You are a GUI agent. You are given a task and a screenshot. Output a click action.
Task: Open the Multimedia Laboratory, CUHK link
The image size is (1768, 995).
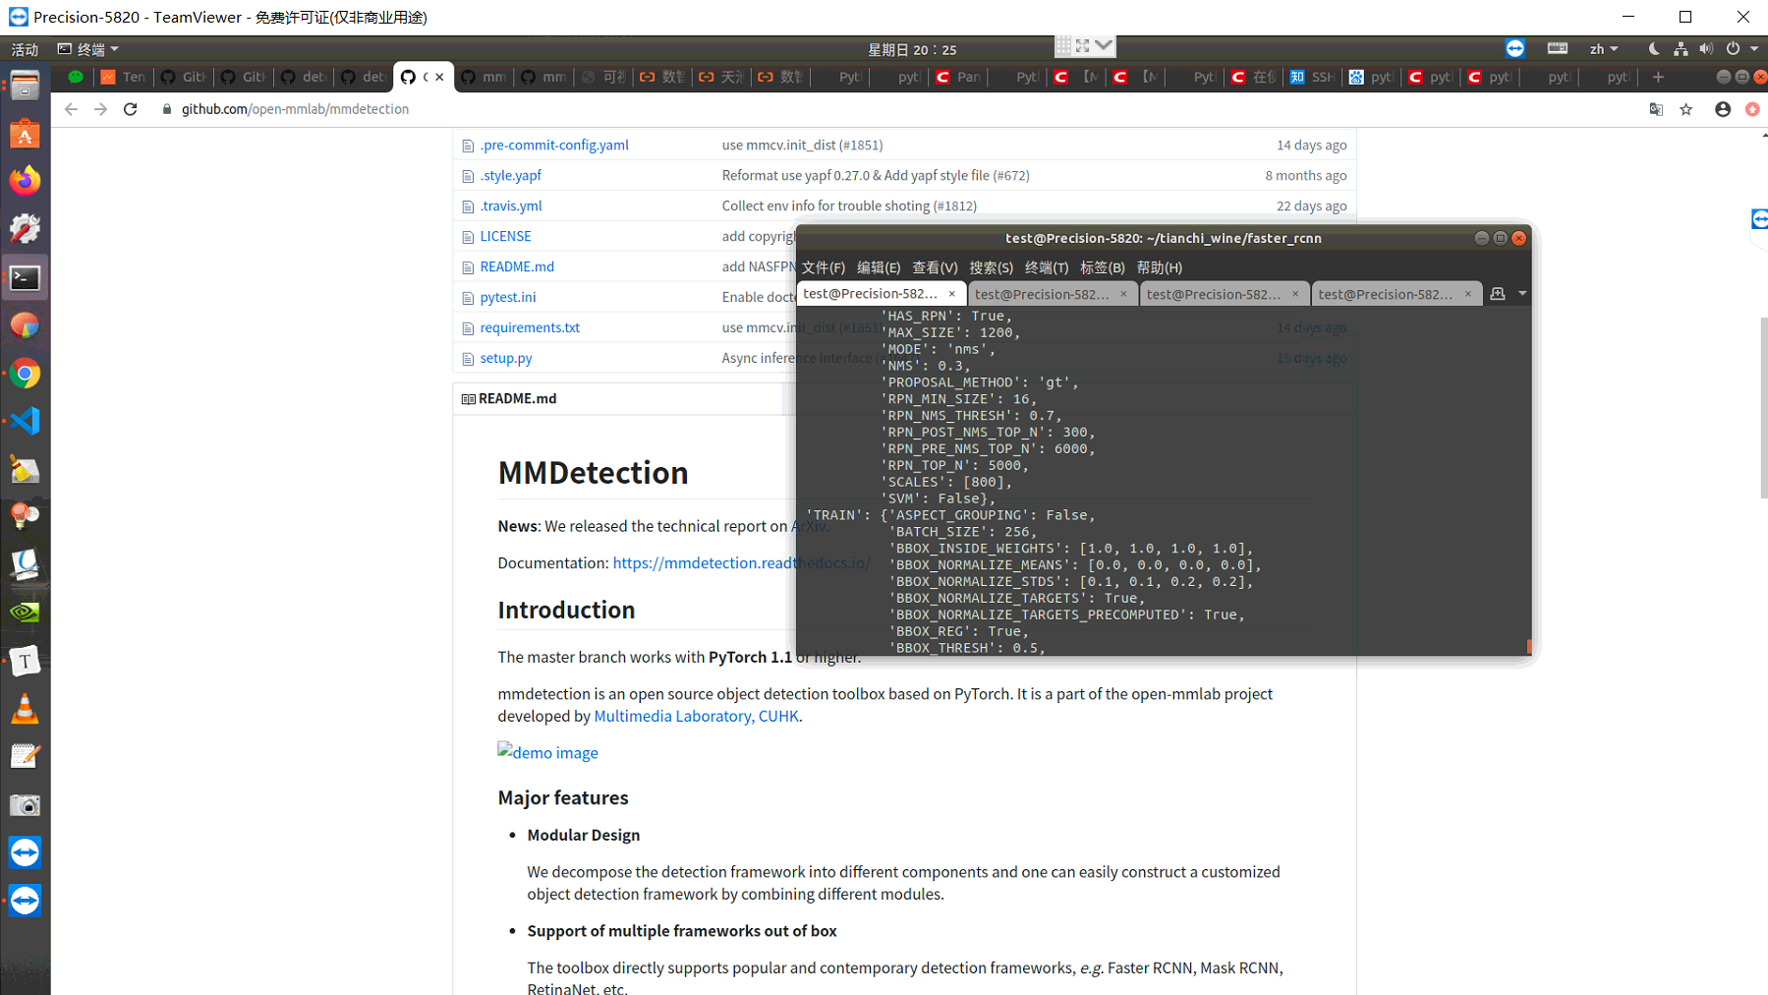696,716
